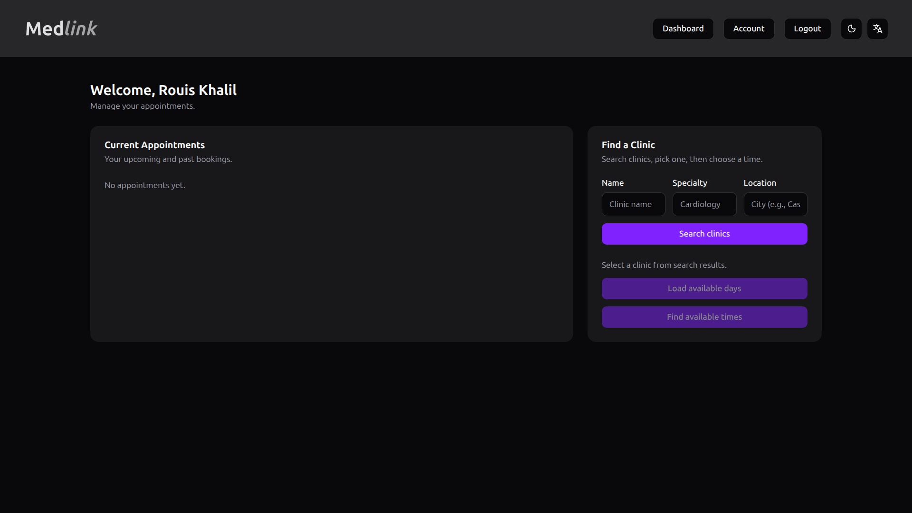Click Welcome, Rouis Khalil heading
This screenshot has height=513, width=912.
pos(163,90)
